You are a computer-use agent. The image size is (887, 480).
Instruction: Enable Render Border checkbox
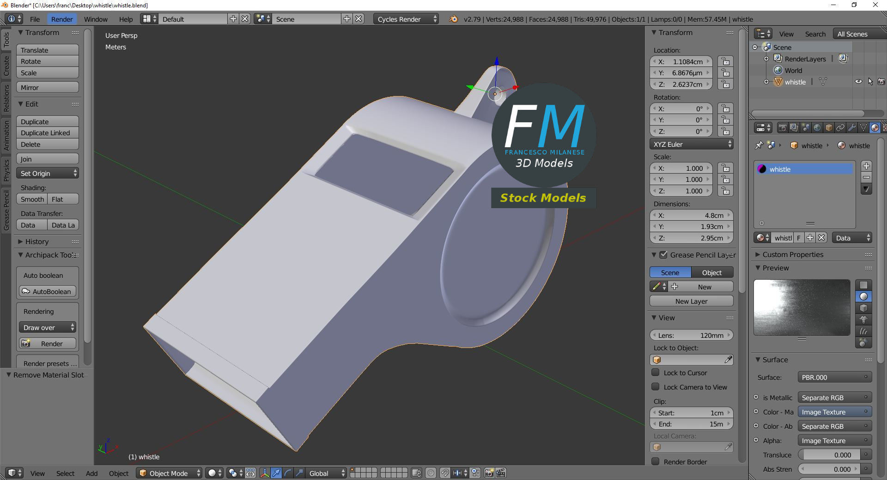655,462
